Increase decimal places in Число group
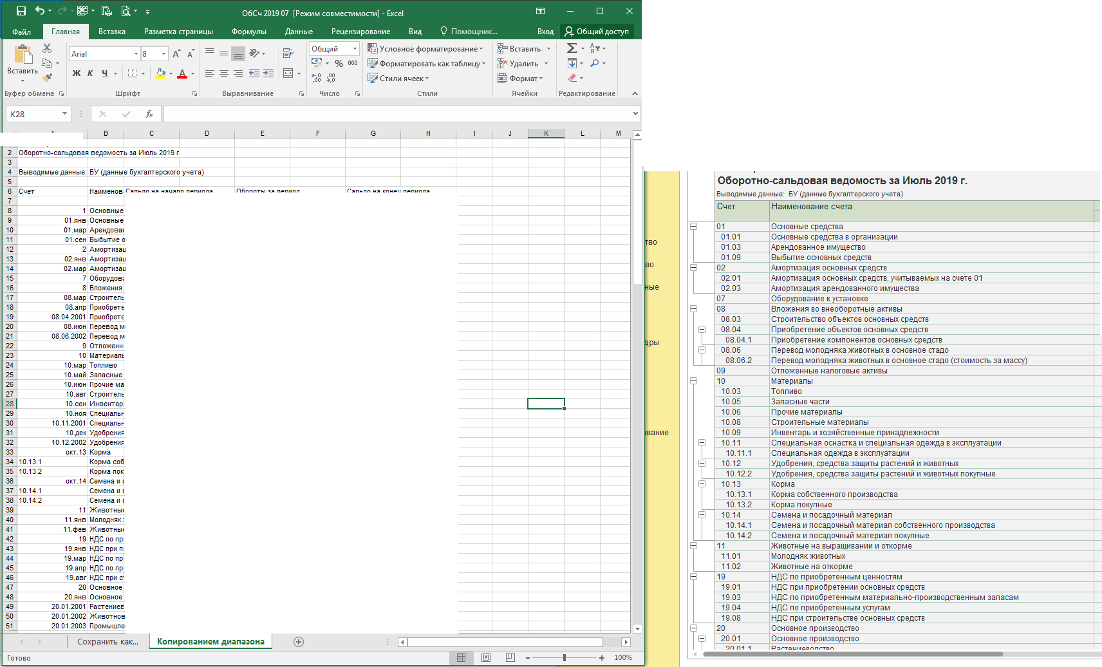Image resolution: width=1102 pixels, height=667 pixels. [x=316, y=78]
